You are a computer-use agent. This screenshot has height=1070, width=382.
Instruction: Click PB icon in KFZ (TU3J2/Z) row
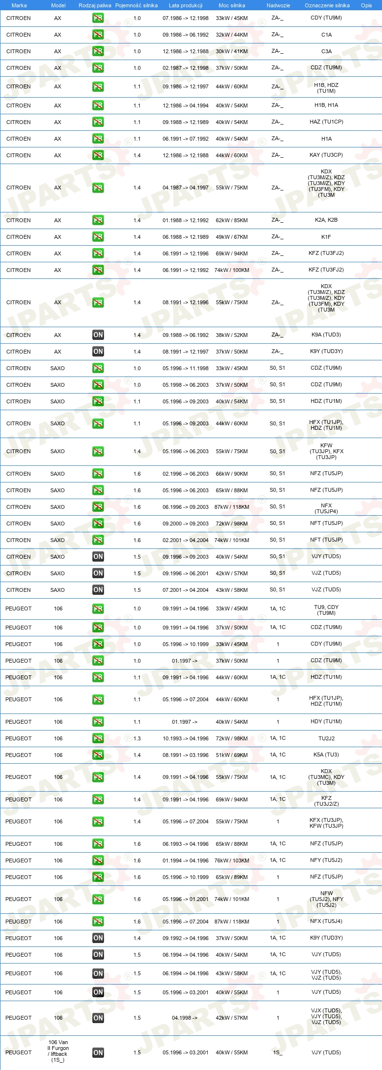click(98, 799)
